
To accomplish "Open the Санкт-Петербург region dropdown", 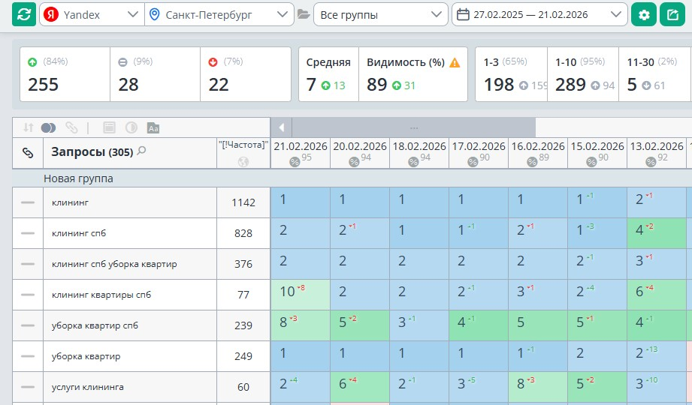I will pos(219,14).
